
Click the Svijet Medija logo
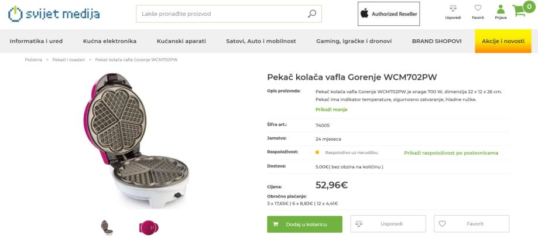point(54,13)
